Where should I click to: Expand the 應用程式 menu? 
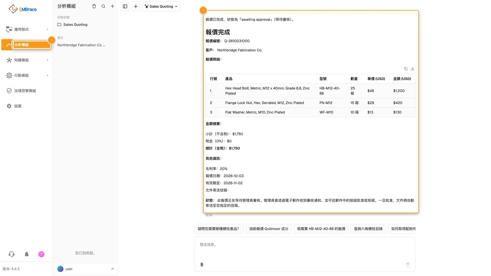click(x=27, y=29)
